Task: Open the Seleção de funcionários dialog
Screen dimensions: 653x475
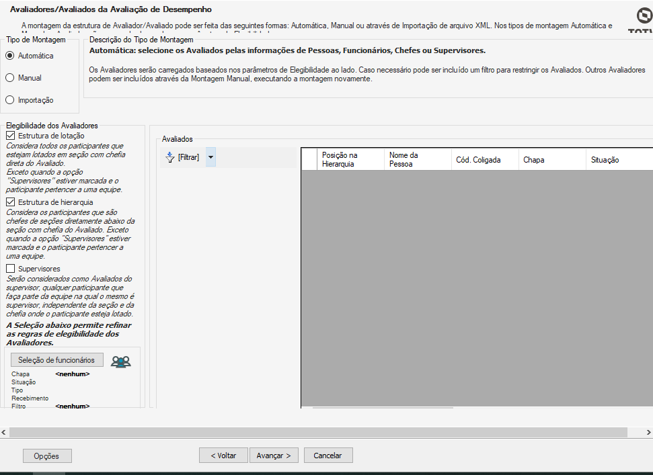Action: (56, 360)
